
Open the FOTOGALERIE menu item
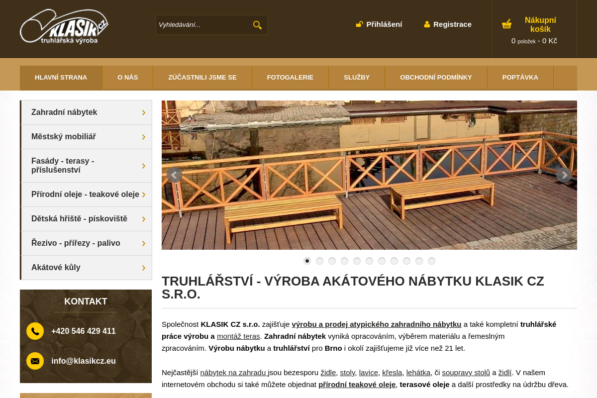click(x=290, y=77)
